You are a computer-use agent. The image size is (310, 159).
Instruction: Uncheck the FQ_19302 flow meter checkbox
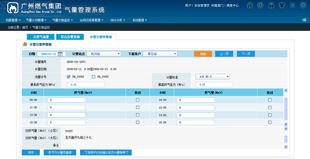[x=69, y=77]
